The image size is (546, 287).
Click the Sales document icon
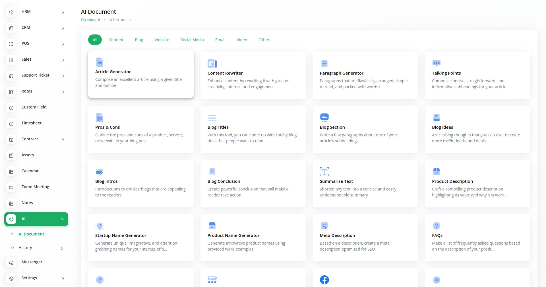click(x=11, y=60)
